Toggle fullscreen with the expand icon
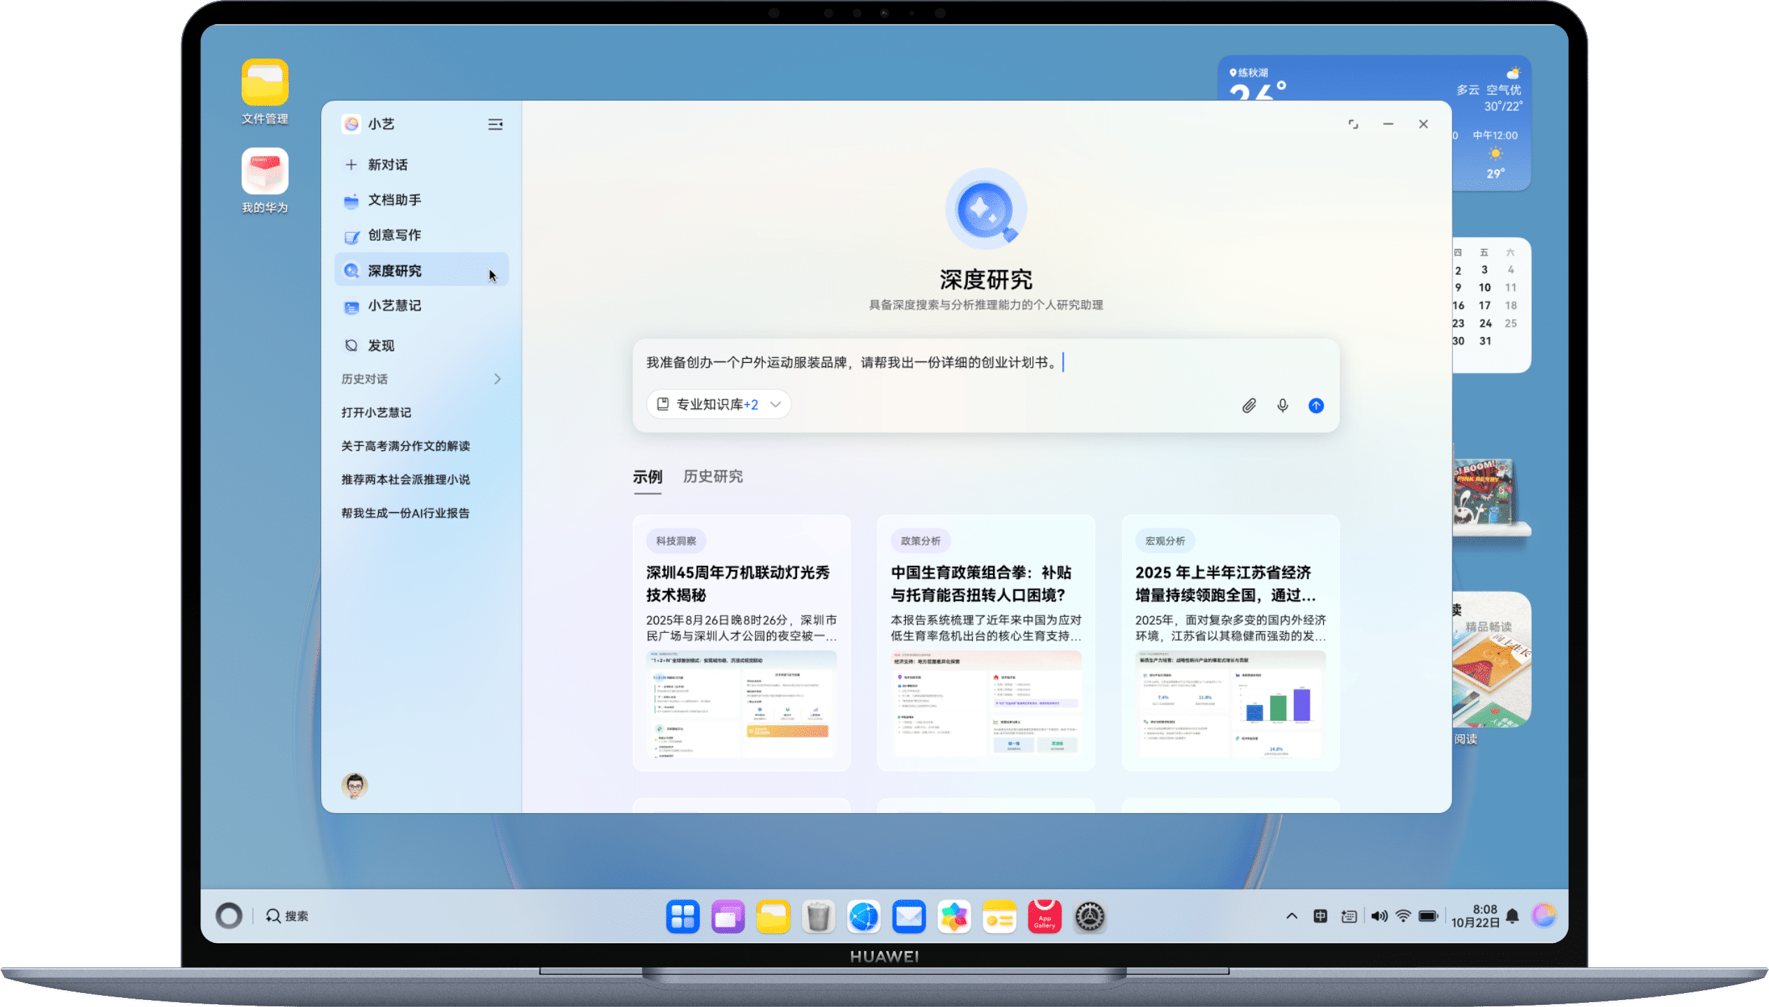This screenshot has height=1007, width=1769. click(1352, 124)
